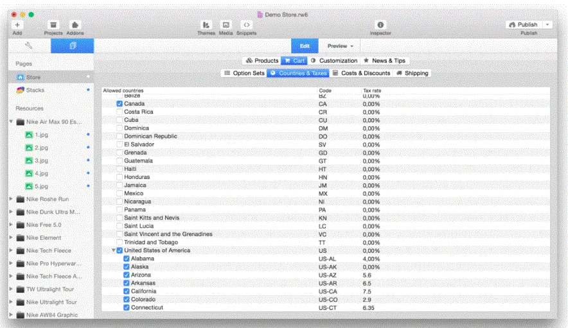Open the Addons toolbar icon
Viewport: 568px width, 328px height.
pos(75,24)
